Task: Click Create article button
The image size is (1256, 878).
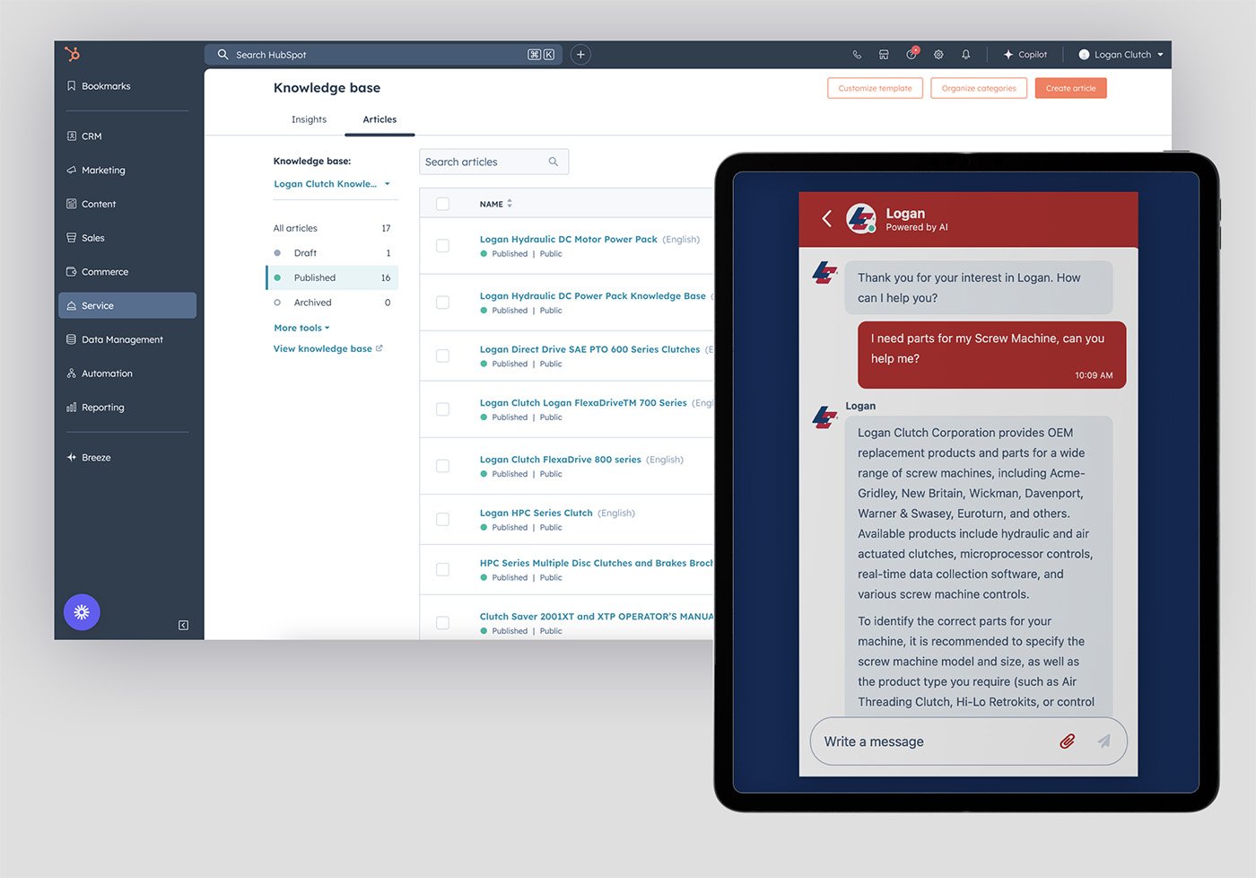Action: click(1070, 88)
